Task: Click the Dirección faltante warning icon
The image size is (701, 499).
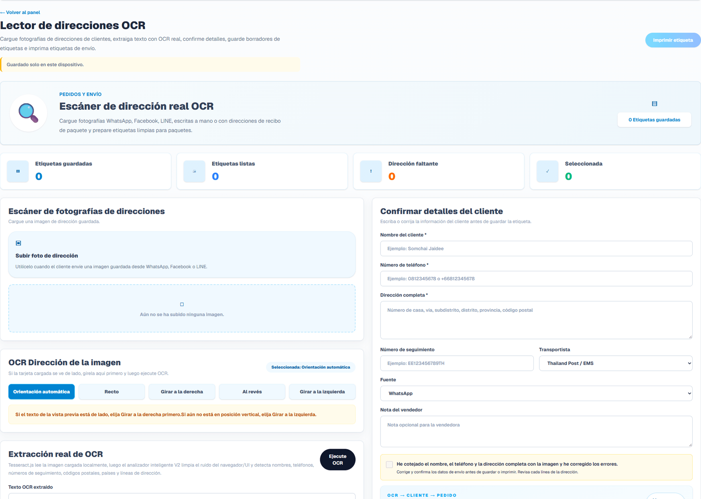Action: (371, 171)
